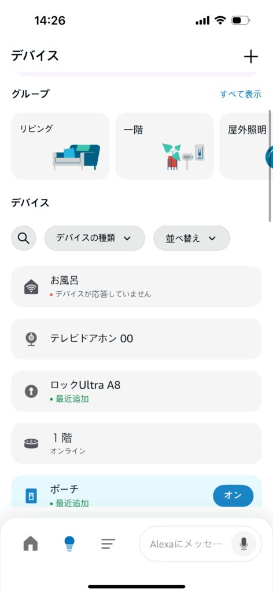Expand the デバイスの種類 filter dropdown
Screen dimensions: 273x594
click(95, 238)
